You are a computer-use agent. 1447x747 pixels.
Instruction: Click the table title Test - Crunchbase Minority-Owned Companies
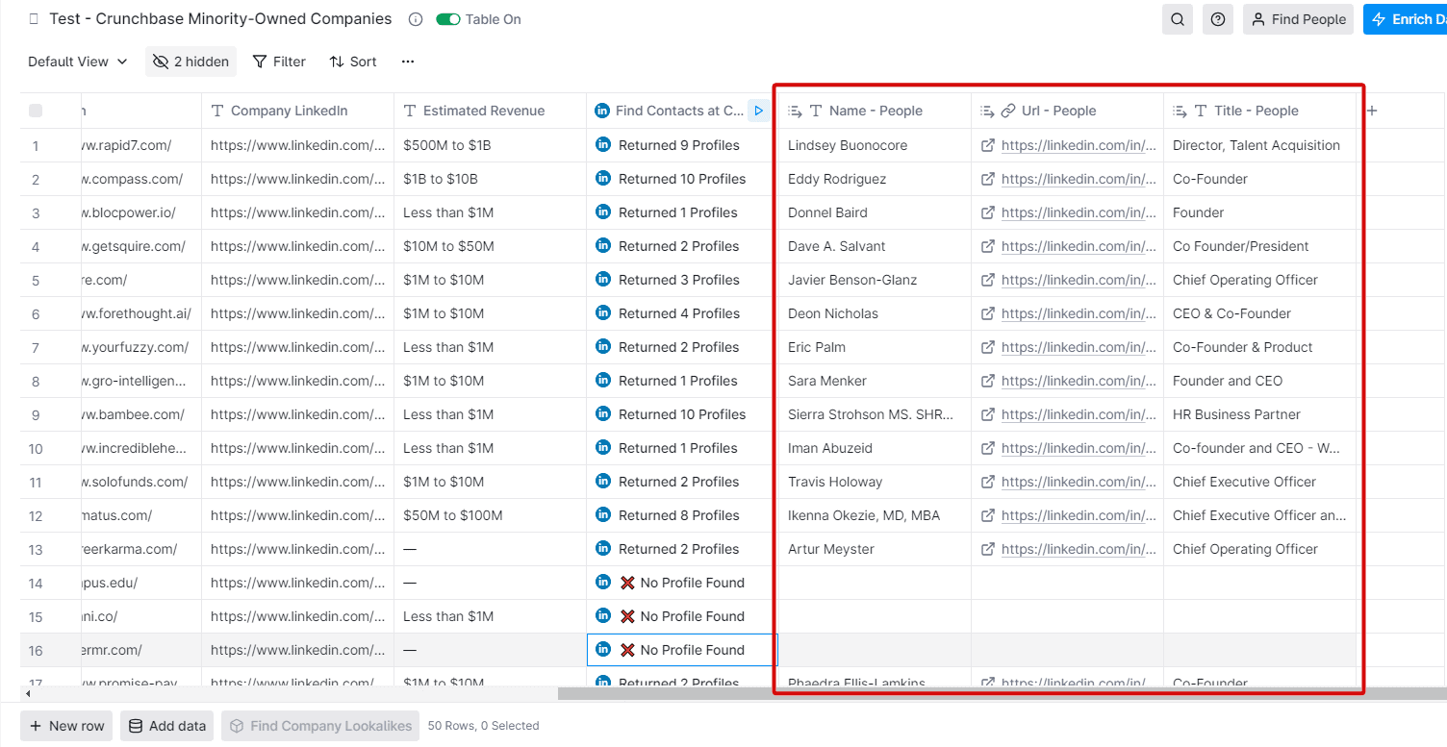click(220, 19)
